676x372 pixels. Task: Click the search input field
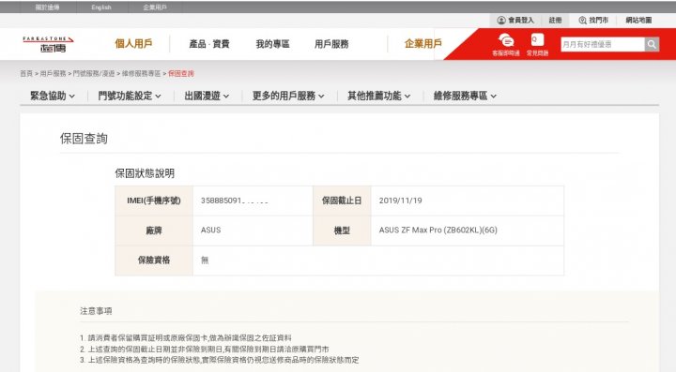point(603,44)
